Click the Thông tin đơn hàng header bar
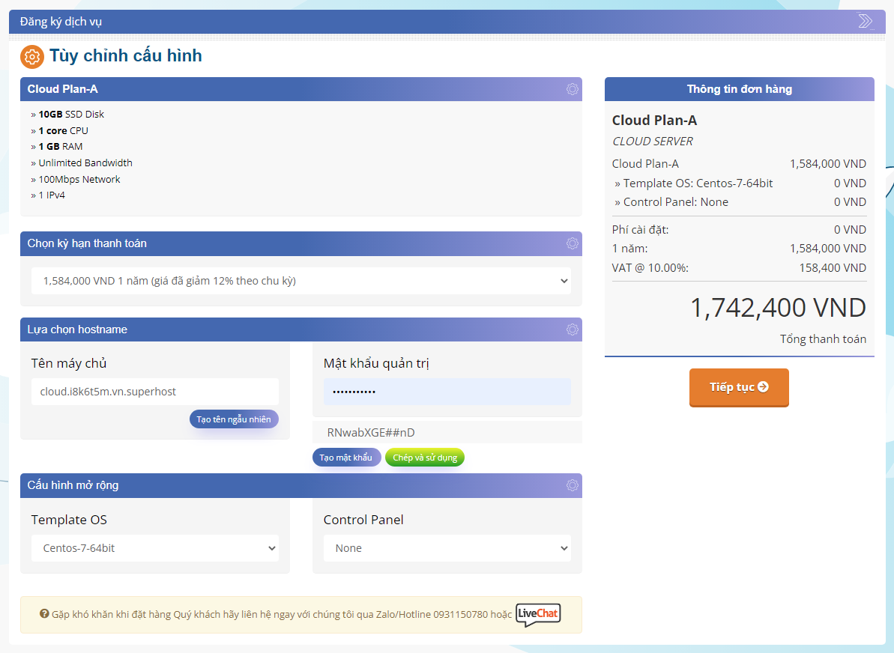 coord(739,89)
